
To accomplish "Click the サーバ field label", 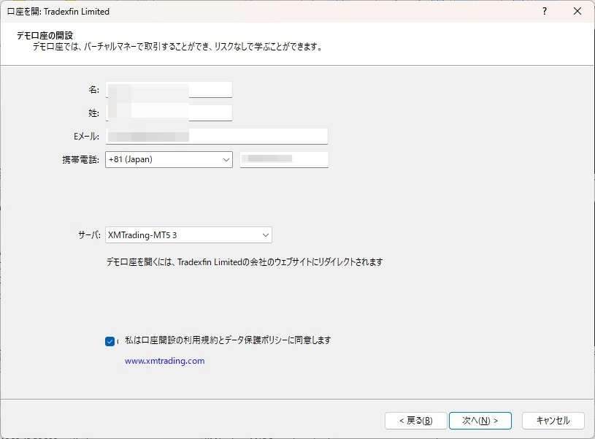I will (89, 235).
